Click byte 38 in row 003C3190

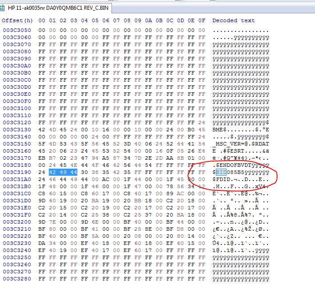(95, 172)
